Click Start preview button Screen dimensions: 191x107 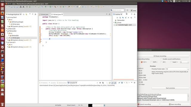170,88
